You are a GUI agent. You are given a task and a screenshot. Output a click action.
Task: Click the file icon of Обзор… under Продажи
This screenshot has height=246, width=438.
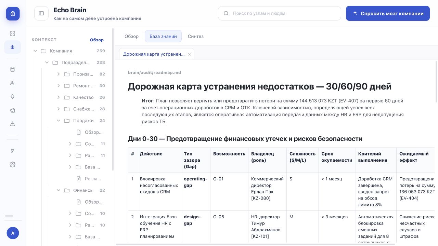(x=78, y=132)
